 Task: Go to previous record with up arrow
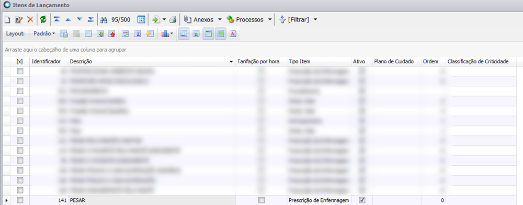click(x=68, y=20)
